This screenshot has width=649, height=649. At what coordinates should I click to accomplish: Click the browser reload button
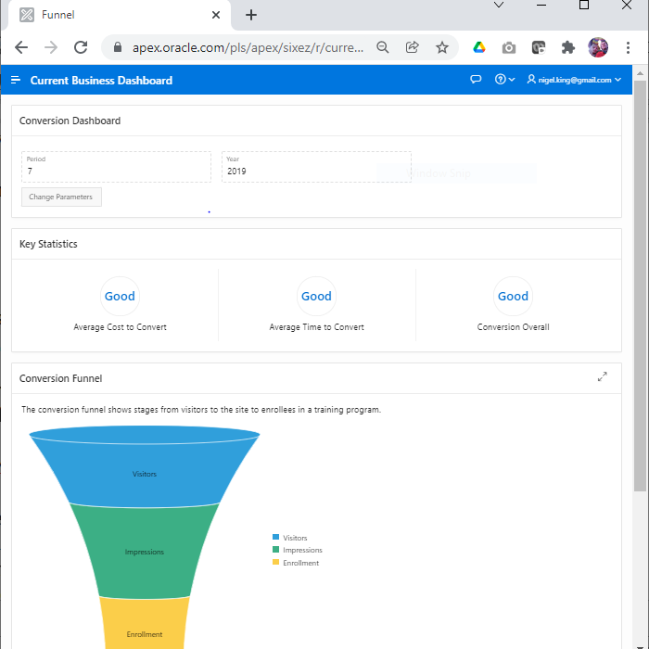81,47
